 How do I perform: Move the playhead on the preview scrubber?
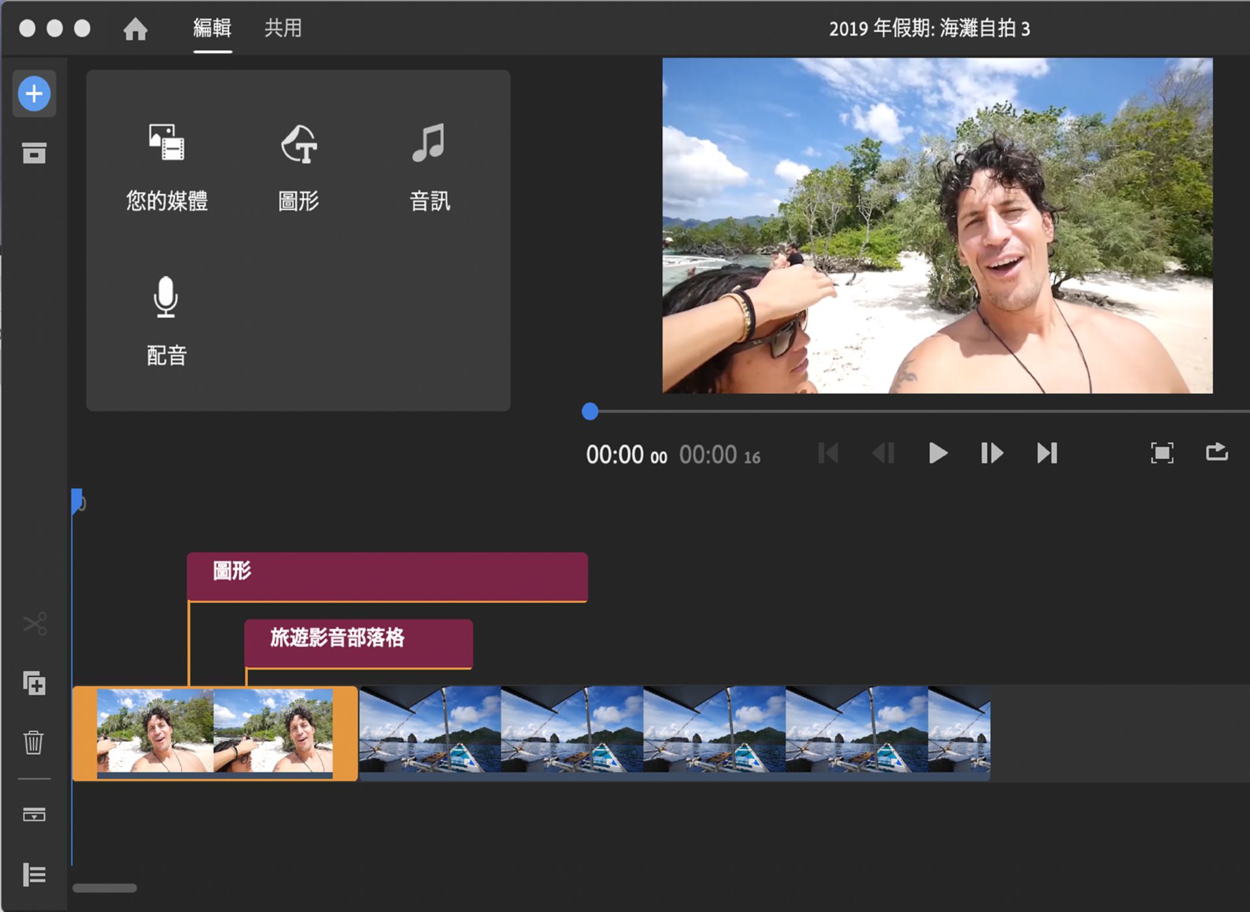point(590,411)
